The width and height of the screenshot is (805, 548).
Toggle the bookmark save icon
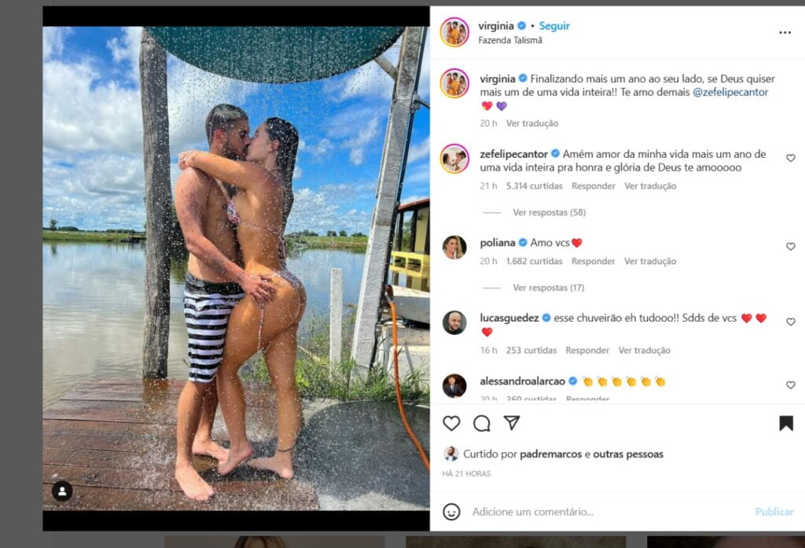pos(786,423)
